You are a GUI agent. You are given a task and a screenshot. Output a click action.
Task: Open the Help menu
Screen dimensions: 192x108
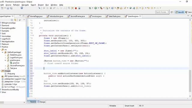click(61, 5)
